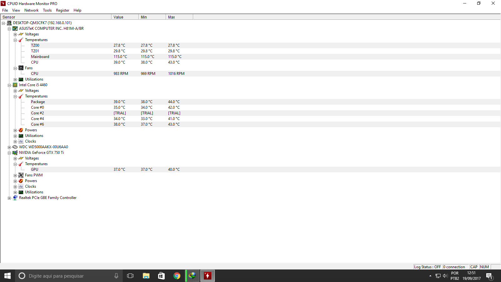The width and height of the screenshot is (501, 282).
Task: Select the voltage icon under ASUSTeK mainboard
Action: 21,34
